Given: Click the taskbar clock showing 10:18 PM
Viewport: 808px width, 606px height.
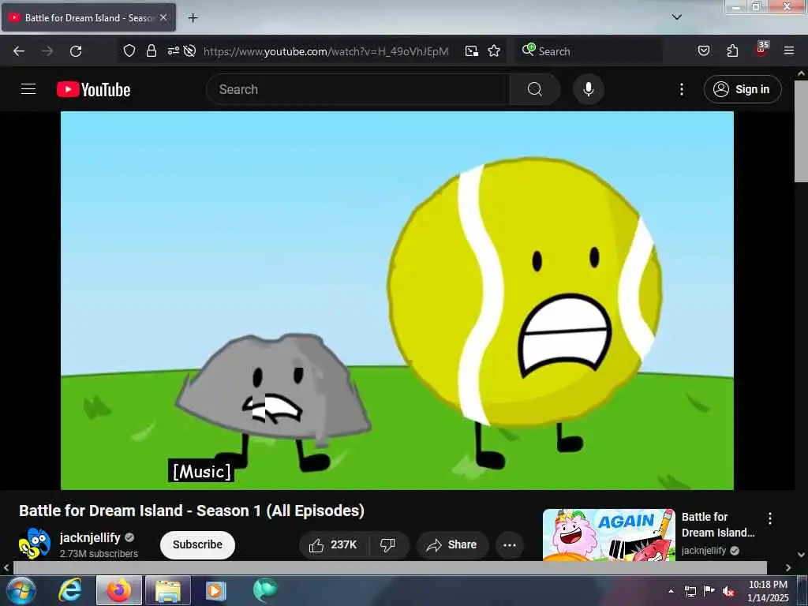Looking at the screenshot, I should coord(768,591).
